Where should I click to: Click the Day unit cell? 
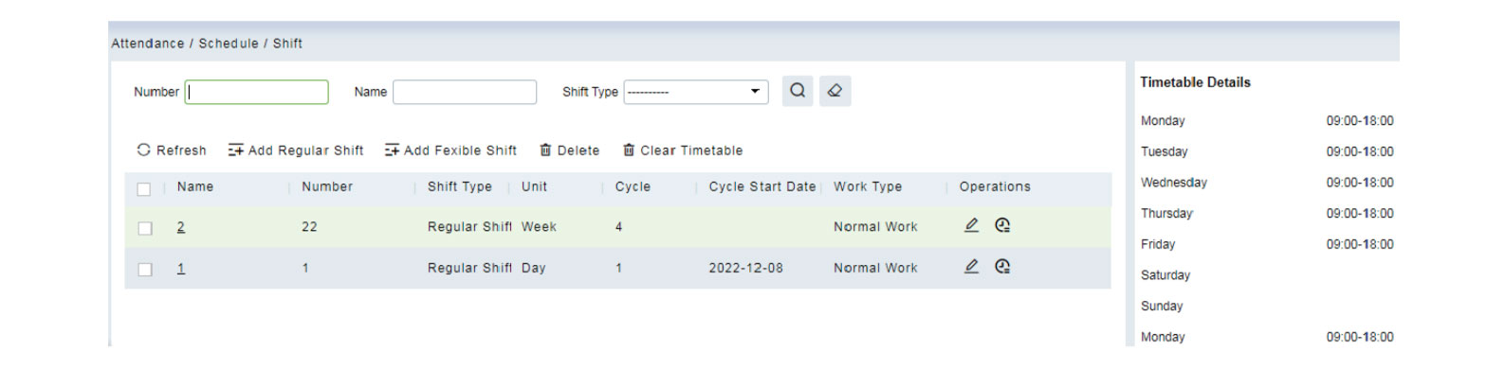533,269
